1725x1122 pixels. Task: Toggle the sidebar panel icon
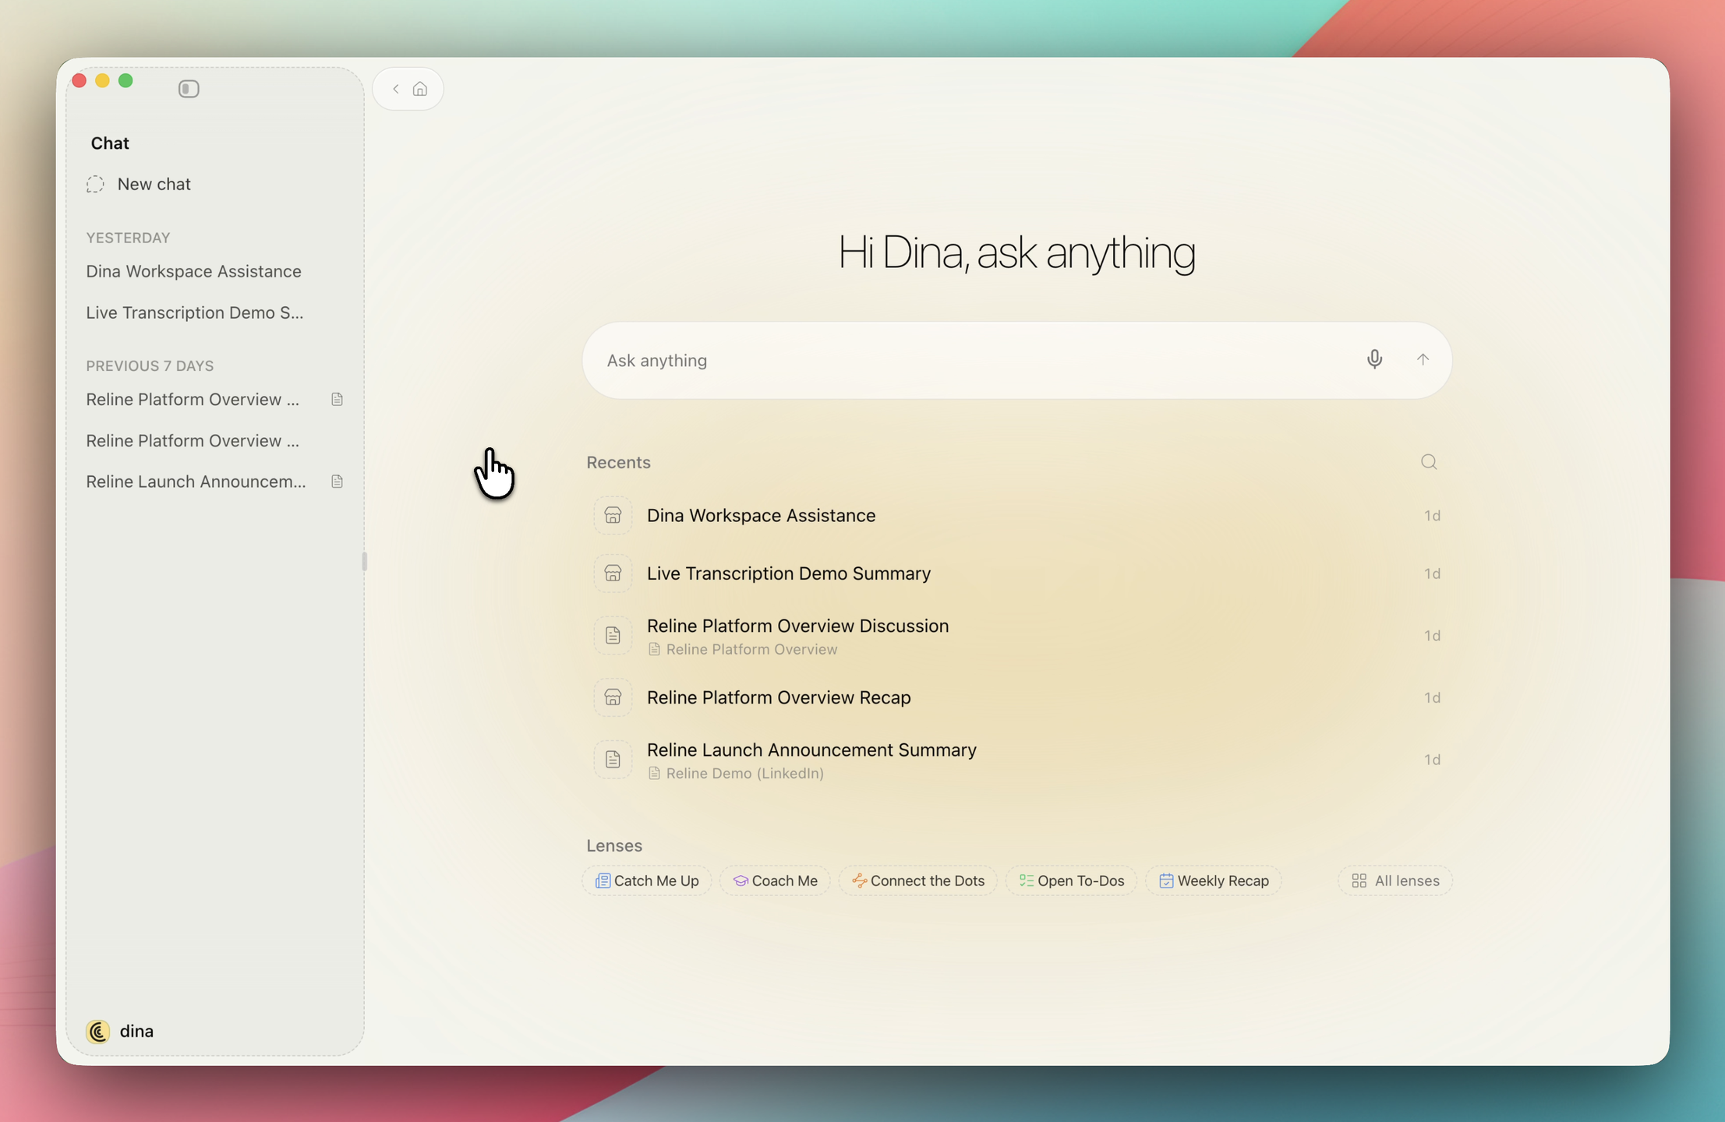[x=189, y=89]
